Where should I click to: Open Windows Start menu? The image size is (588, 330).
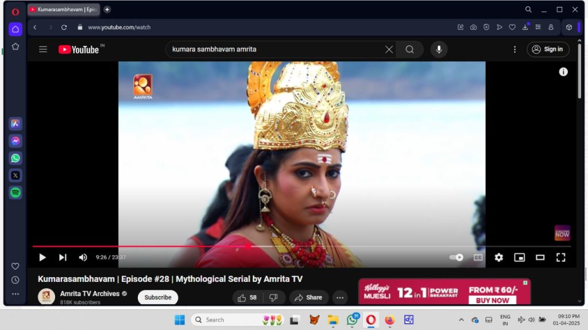(x=180, y=320)
